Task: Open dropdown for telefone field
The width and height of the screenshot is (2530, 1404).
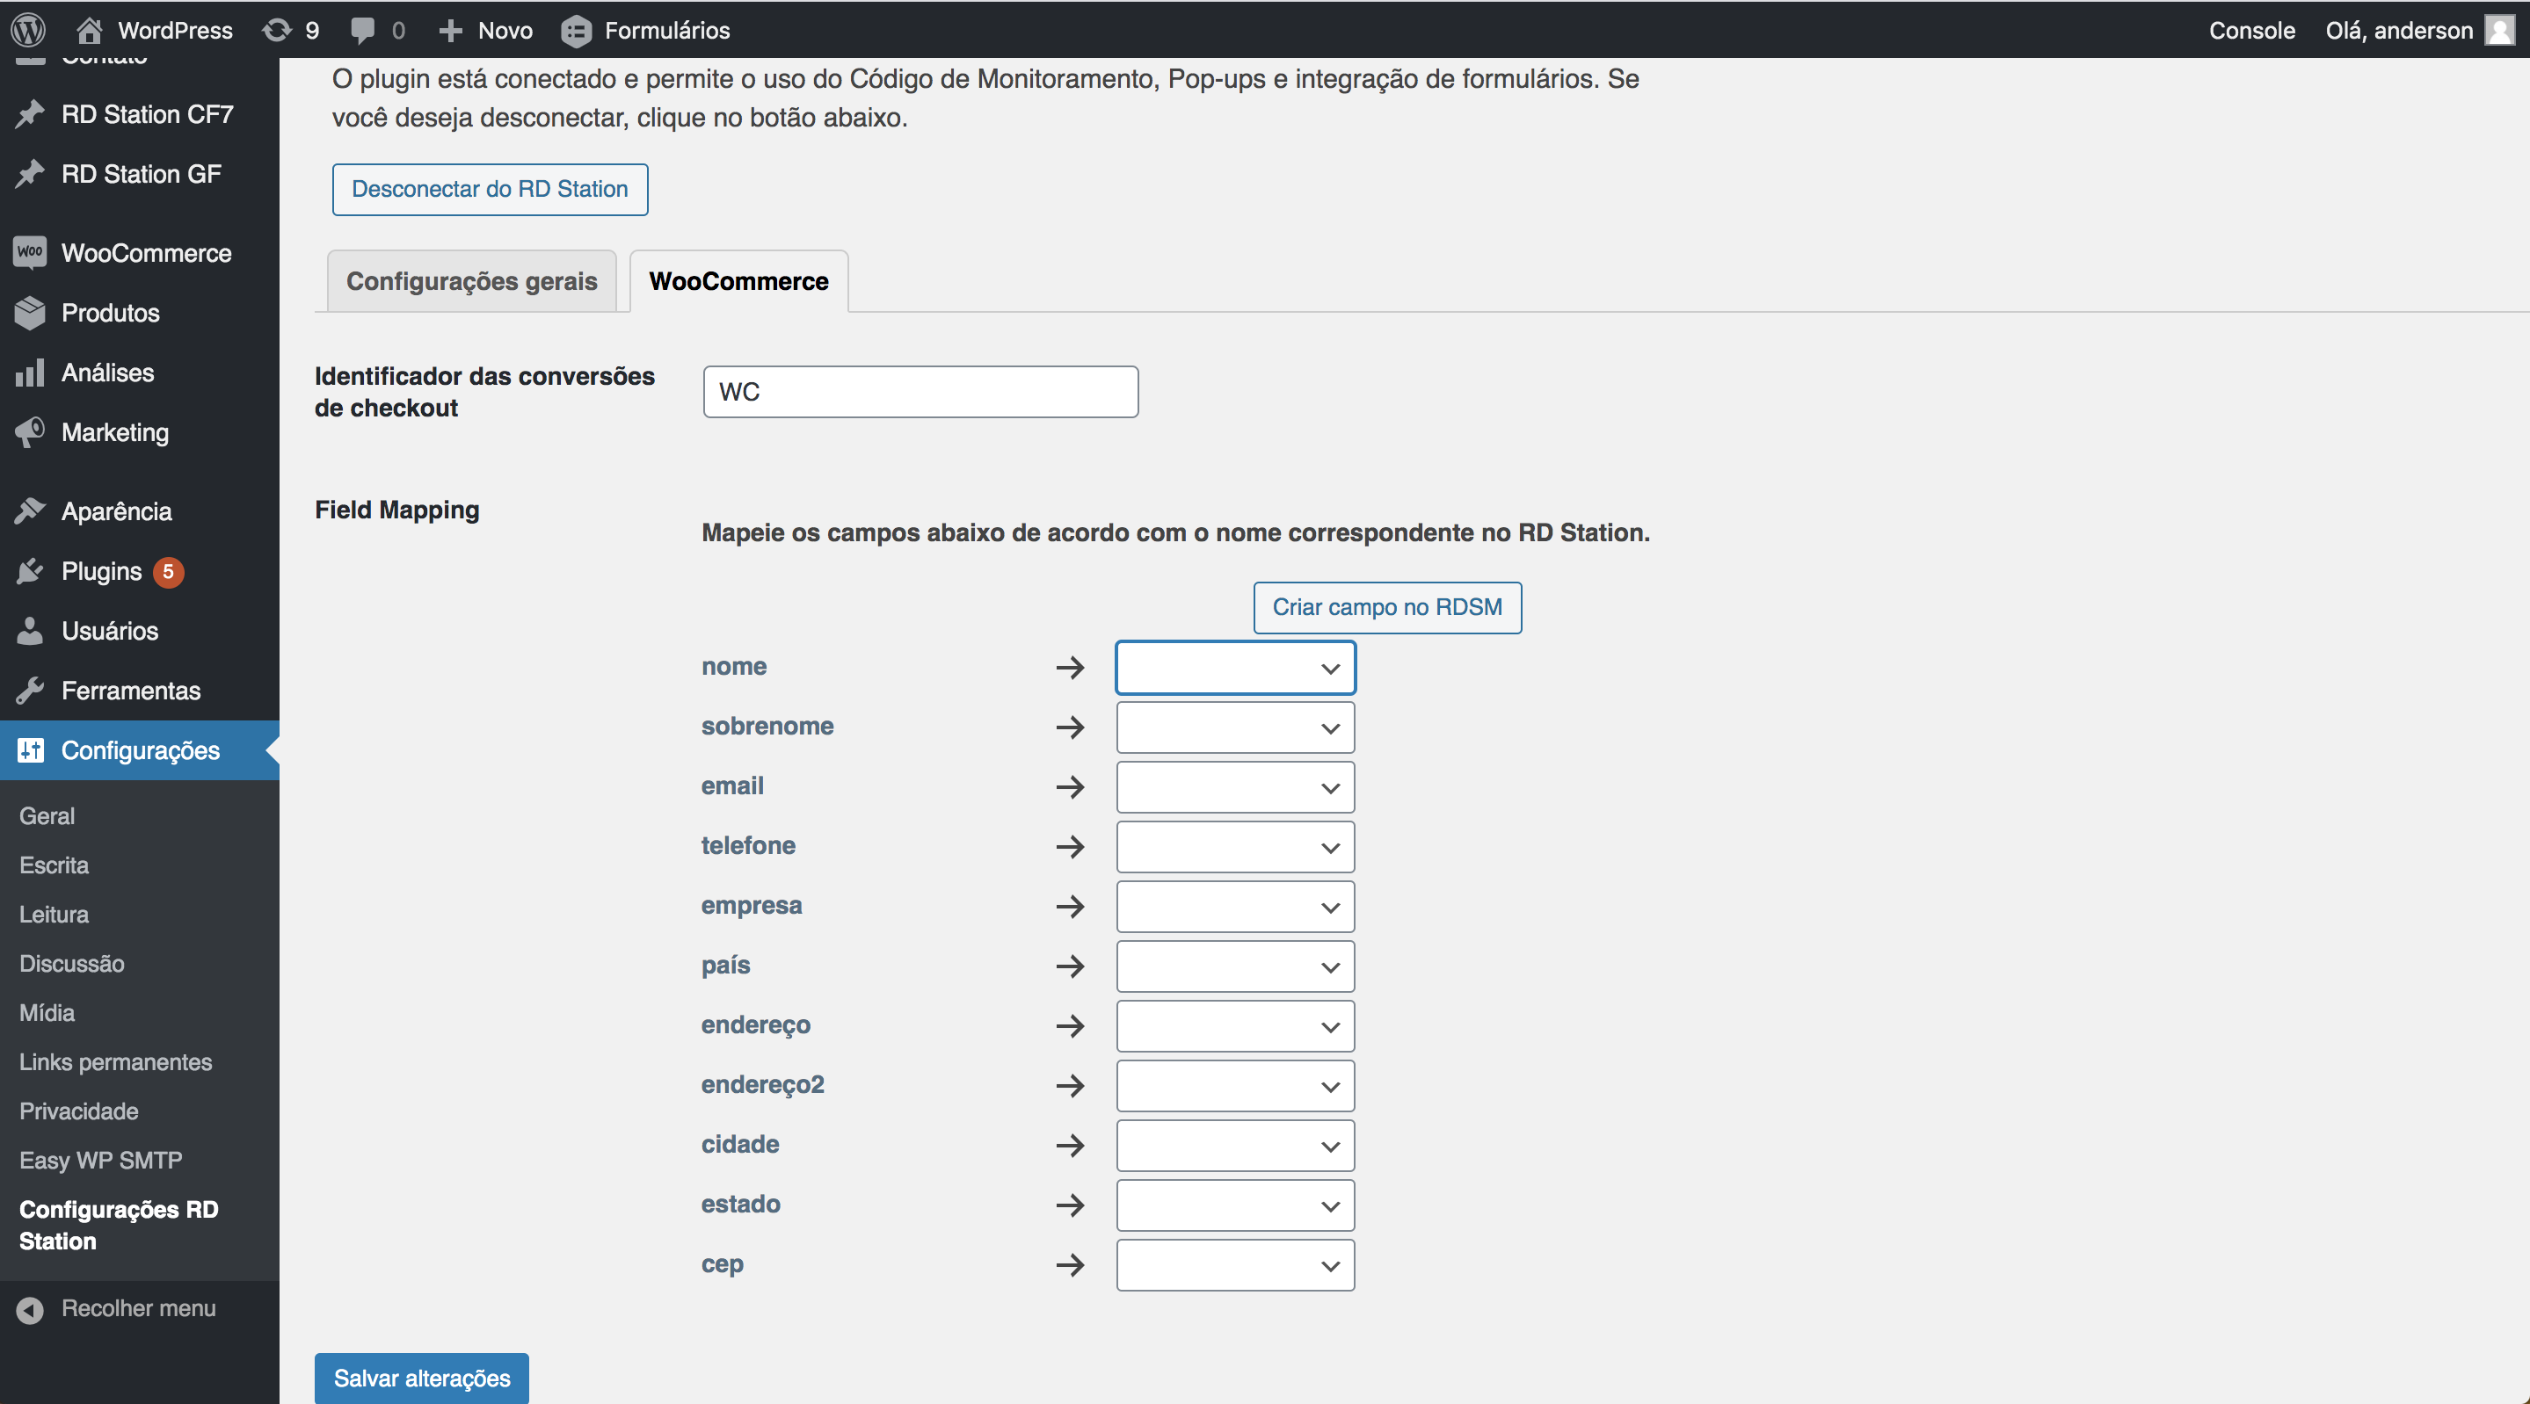Action: (1234, 847)
